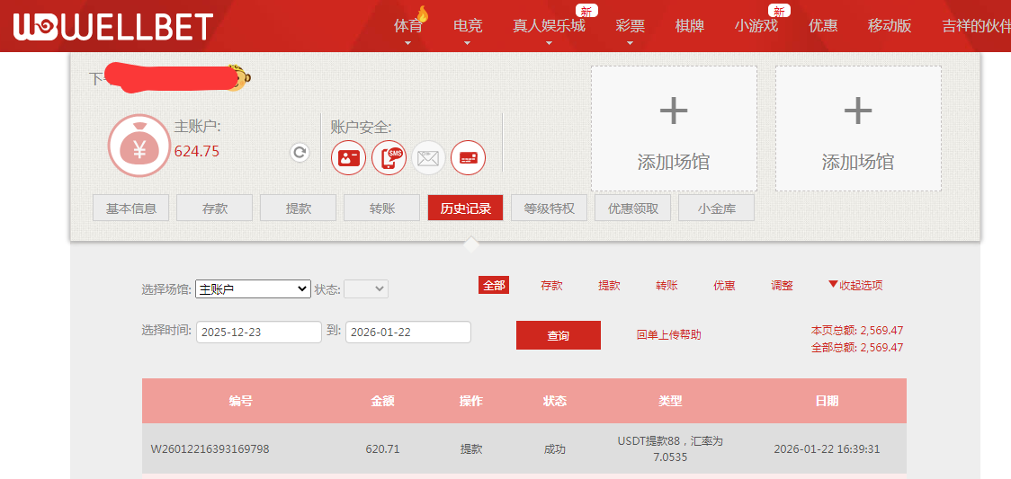The width and height of the screenshot is (1011, 479).
Task: Click the WELLBET logo
Action: coord(113,26)
